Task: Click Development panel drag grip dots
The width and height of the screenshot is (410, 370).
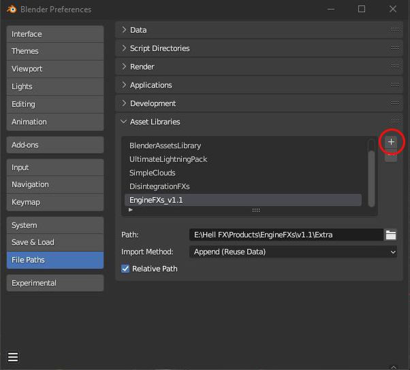Action: point(395,103)
